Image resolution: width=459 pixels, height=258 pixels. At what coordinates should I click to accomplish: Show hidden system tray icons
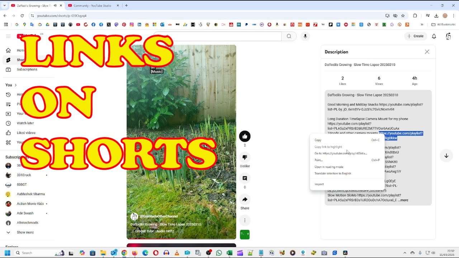coord(404,253)
